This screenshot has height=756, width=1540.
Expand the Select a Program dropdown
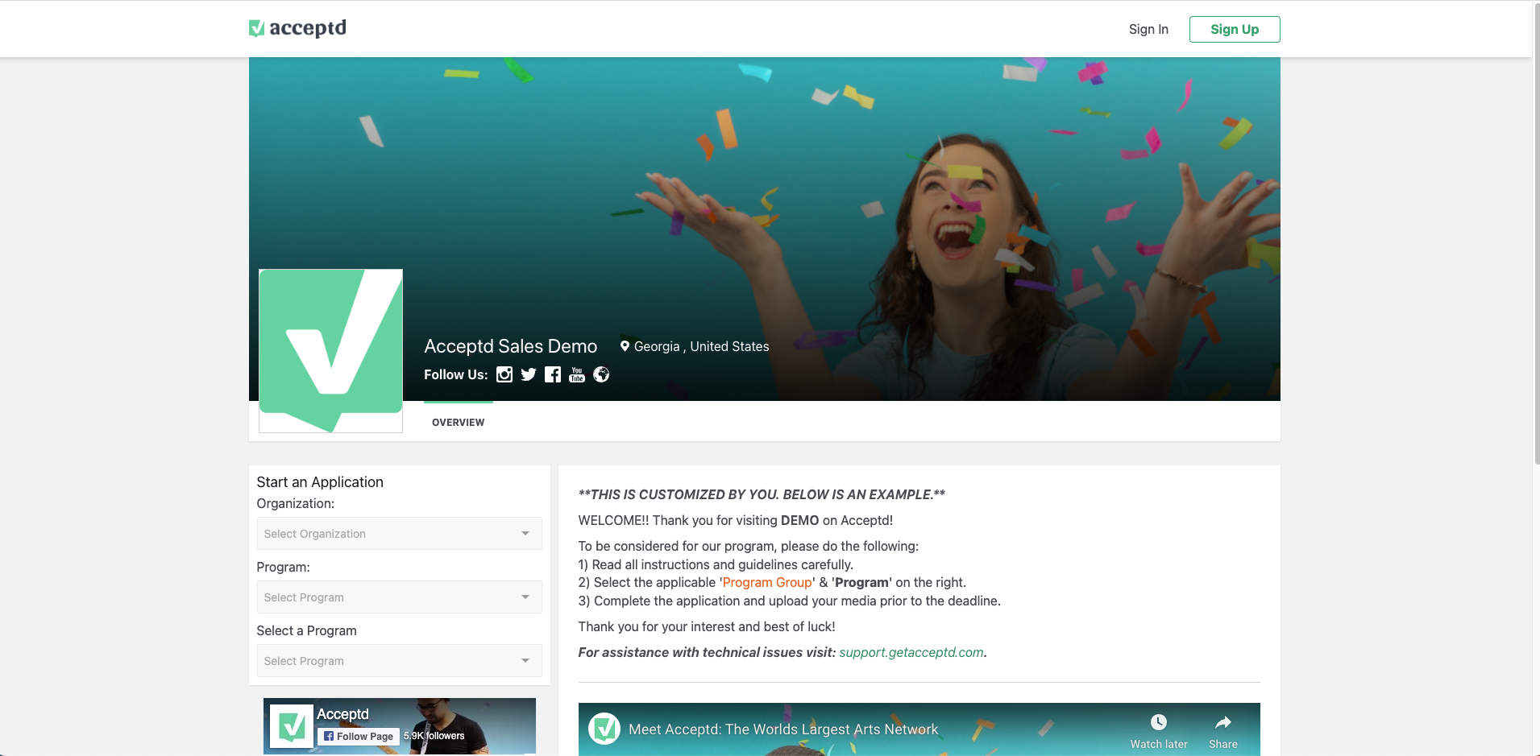pyautogui.click(x=398, y=660)
